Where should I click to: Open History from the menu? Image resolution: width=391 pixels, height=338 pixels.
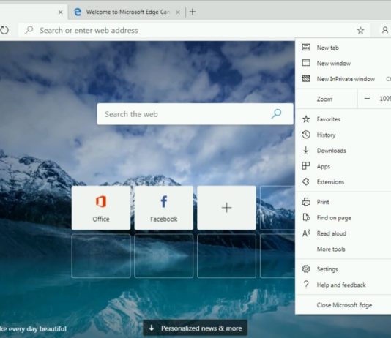343,135
